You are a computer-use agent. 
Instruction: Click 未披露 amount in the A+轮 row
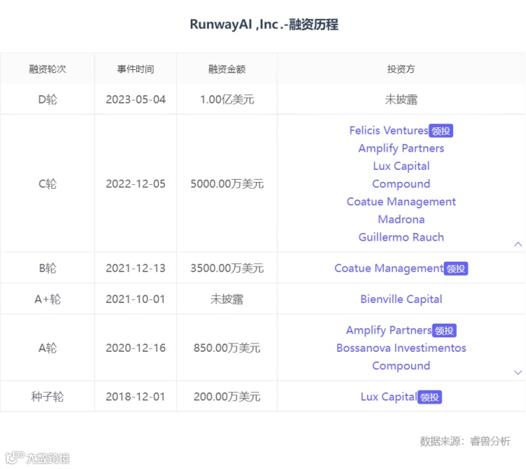(227, 299)
